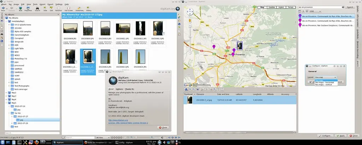
Task: Open album Properties from the toolbar
Action: tap(28, 9)
